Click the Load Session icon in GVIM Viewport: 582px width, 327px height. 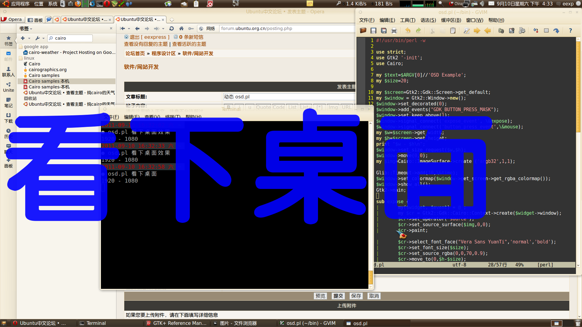click(x=501, y=31)
